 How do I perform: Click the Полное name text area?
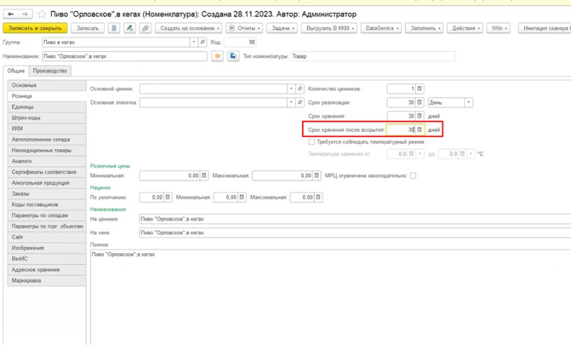pos(331,297)
